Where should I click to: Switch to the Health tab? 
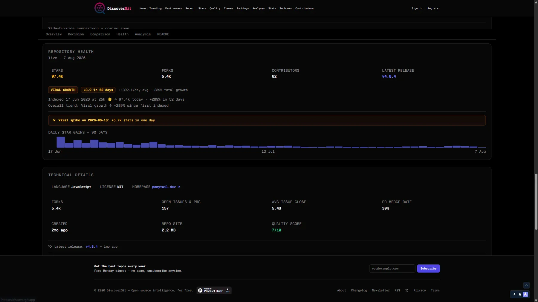pos(123,34)
